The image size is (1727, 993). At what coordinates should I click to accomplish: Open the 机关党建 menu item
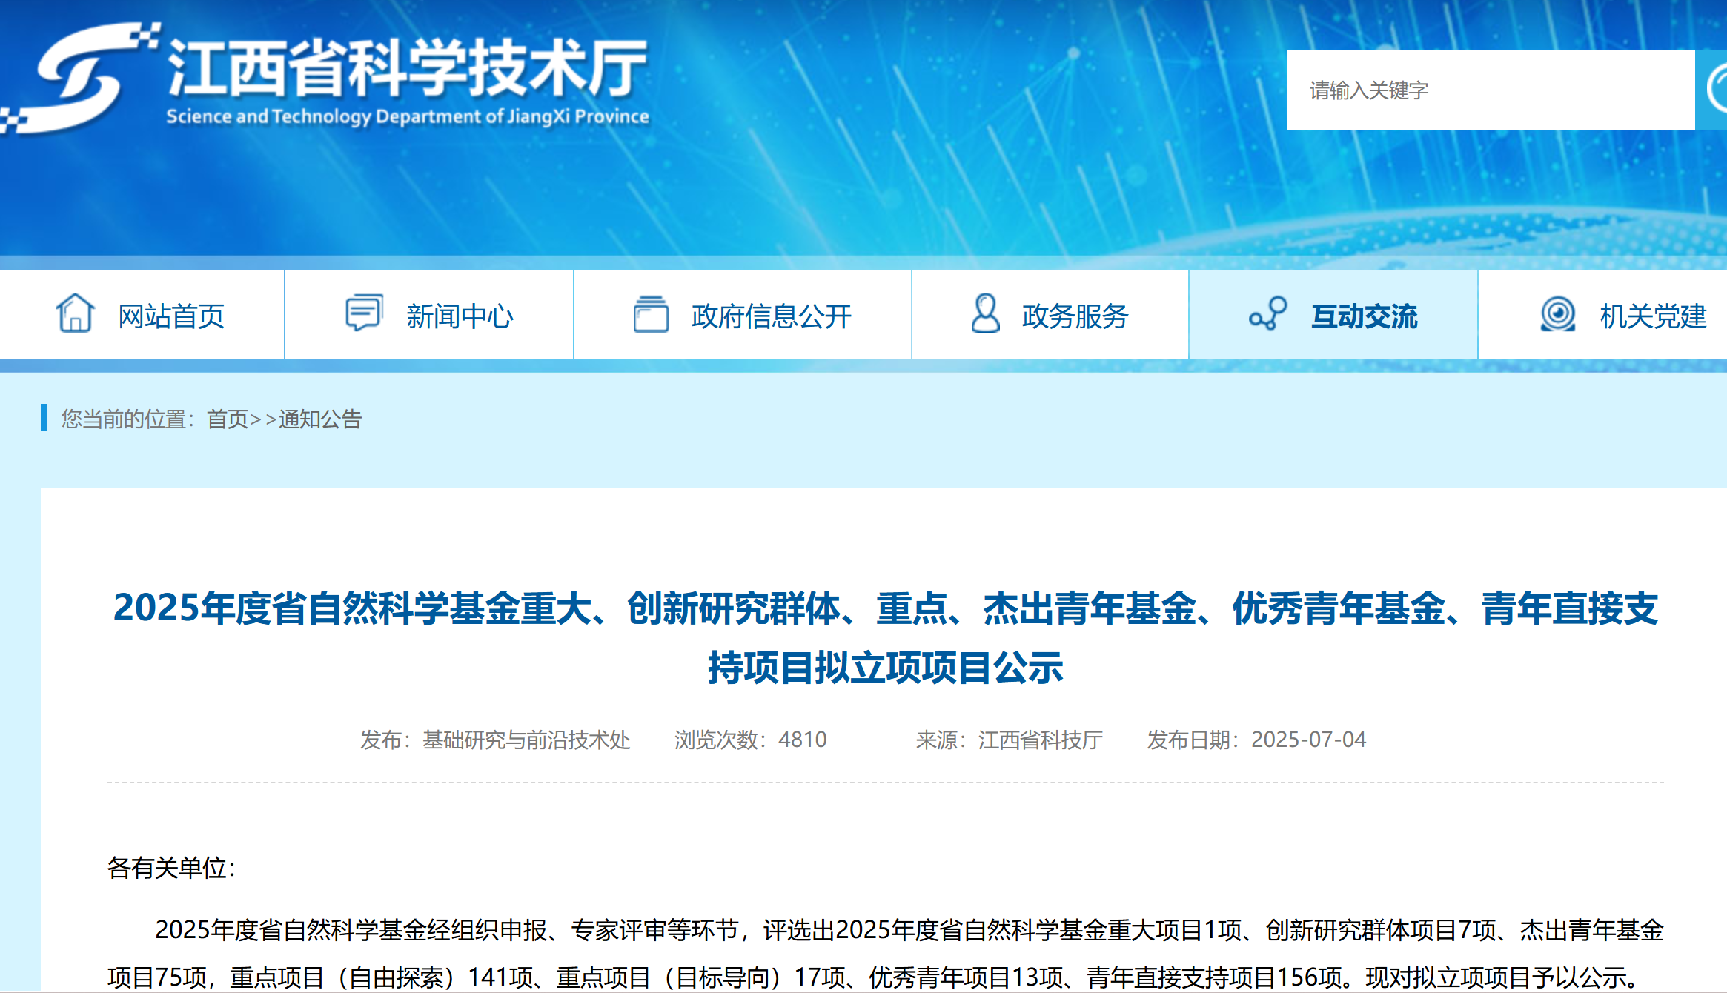point(1653,316)
